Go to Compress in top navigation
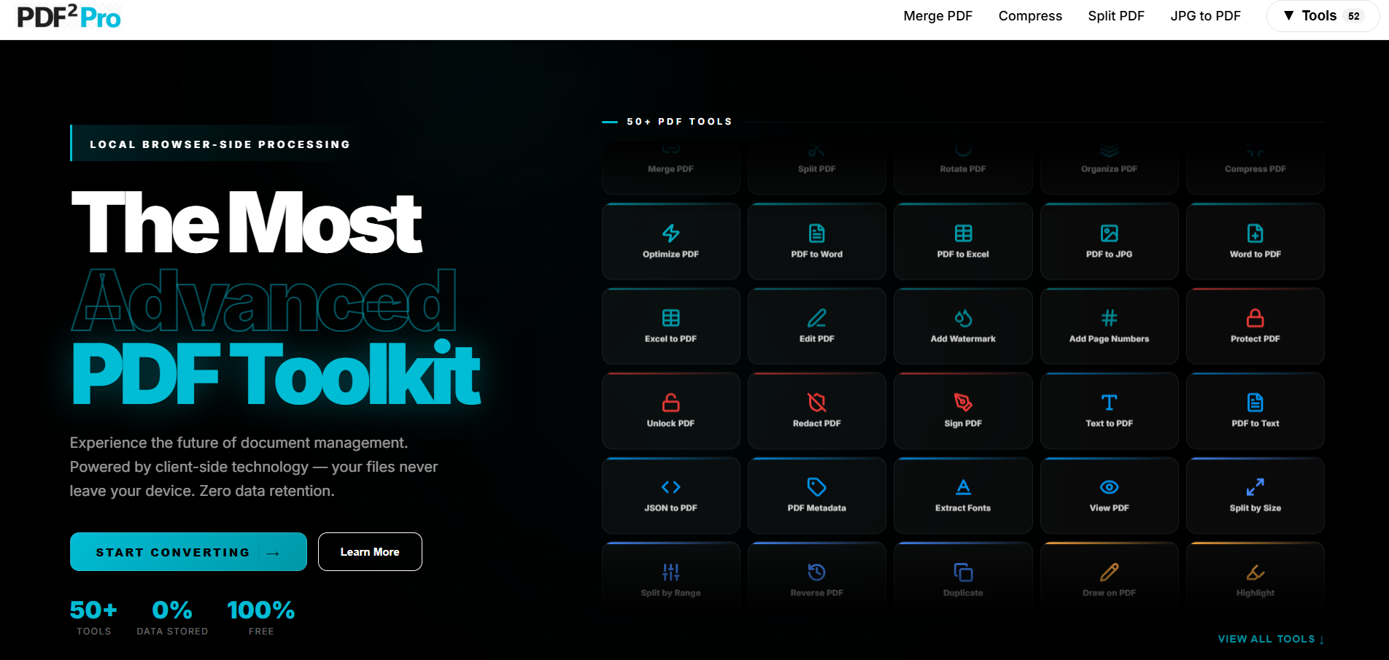Viewport: 1389px width, 660px height. 1030,16
